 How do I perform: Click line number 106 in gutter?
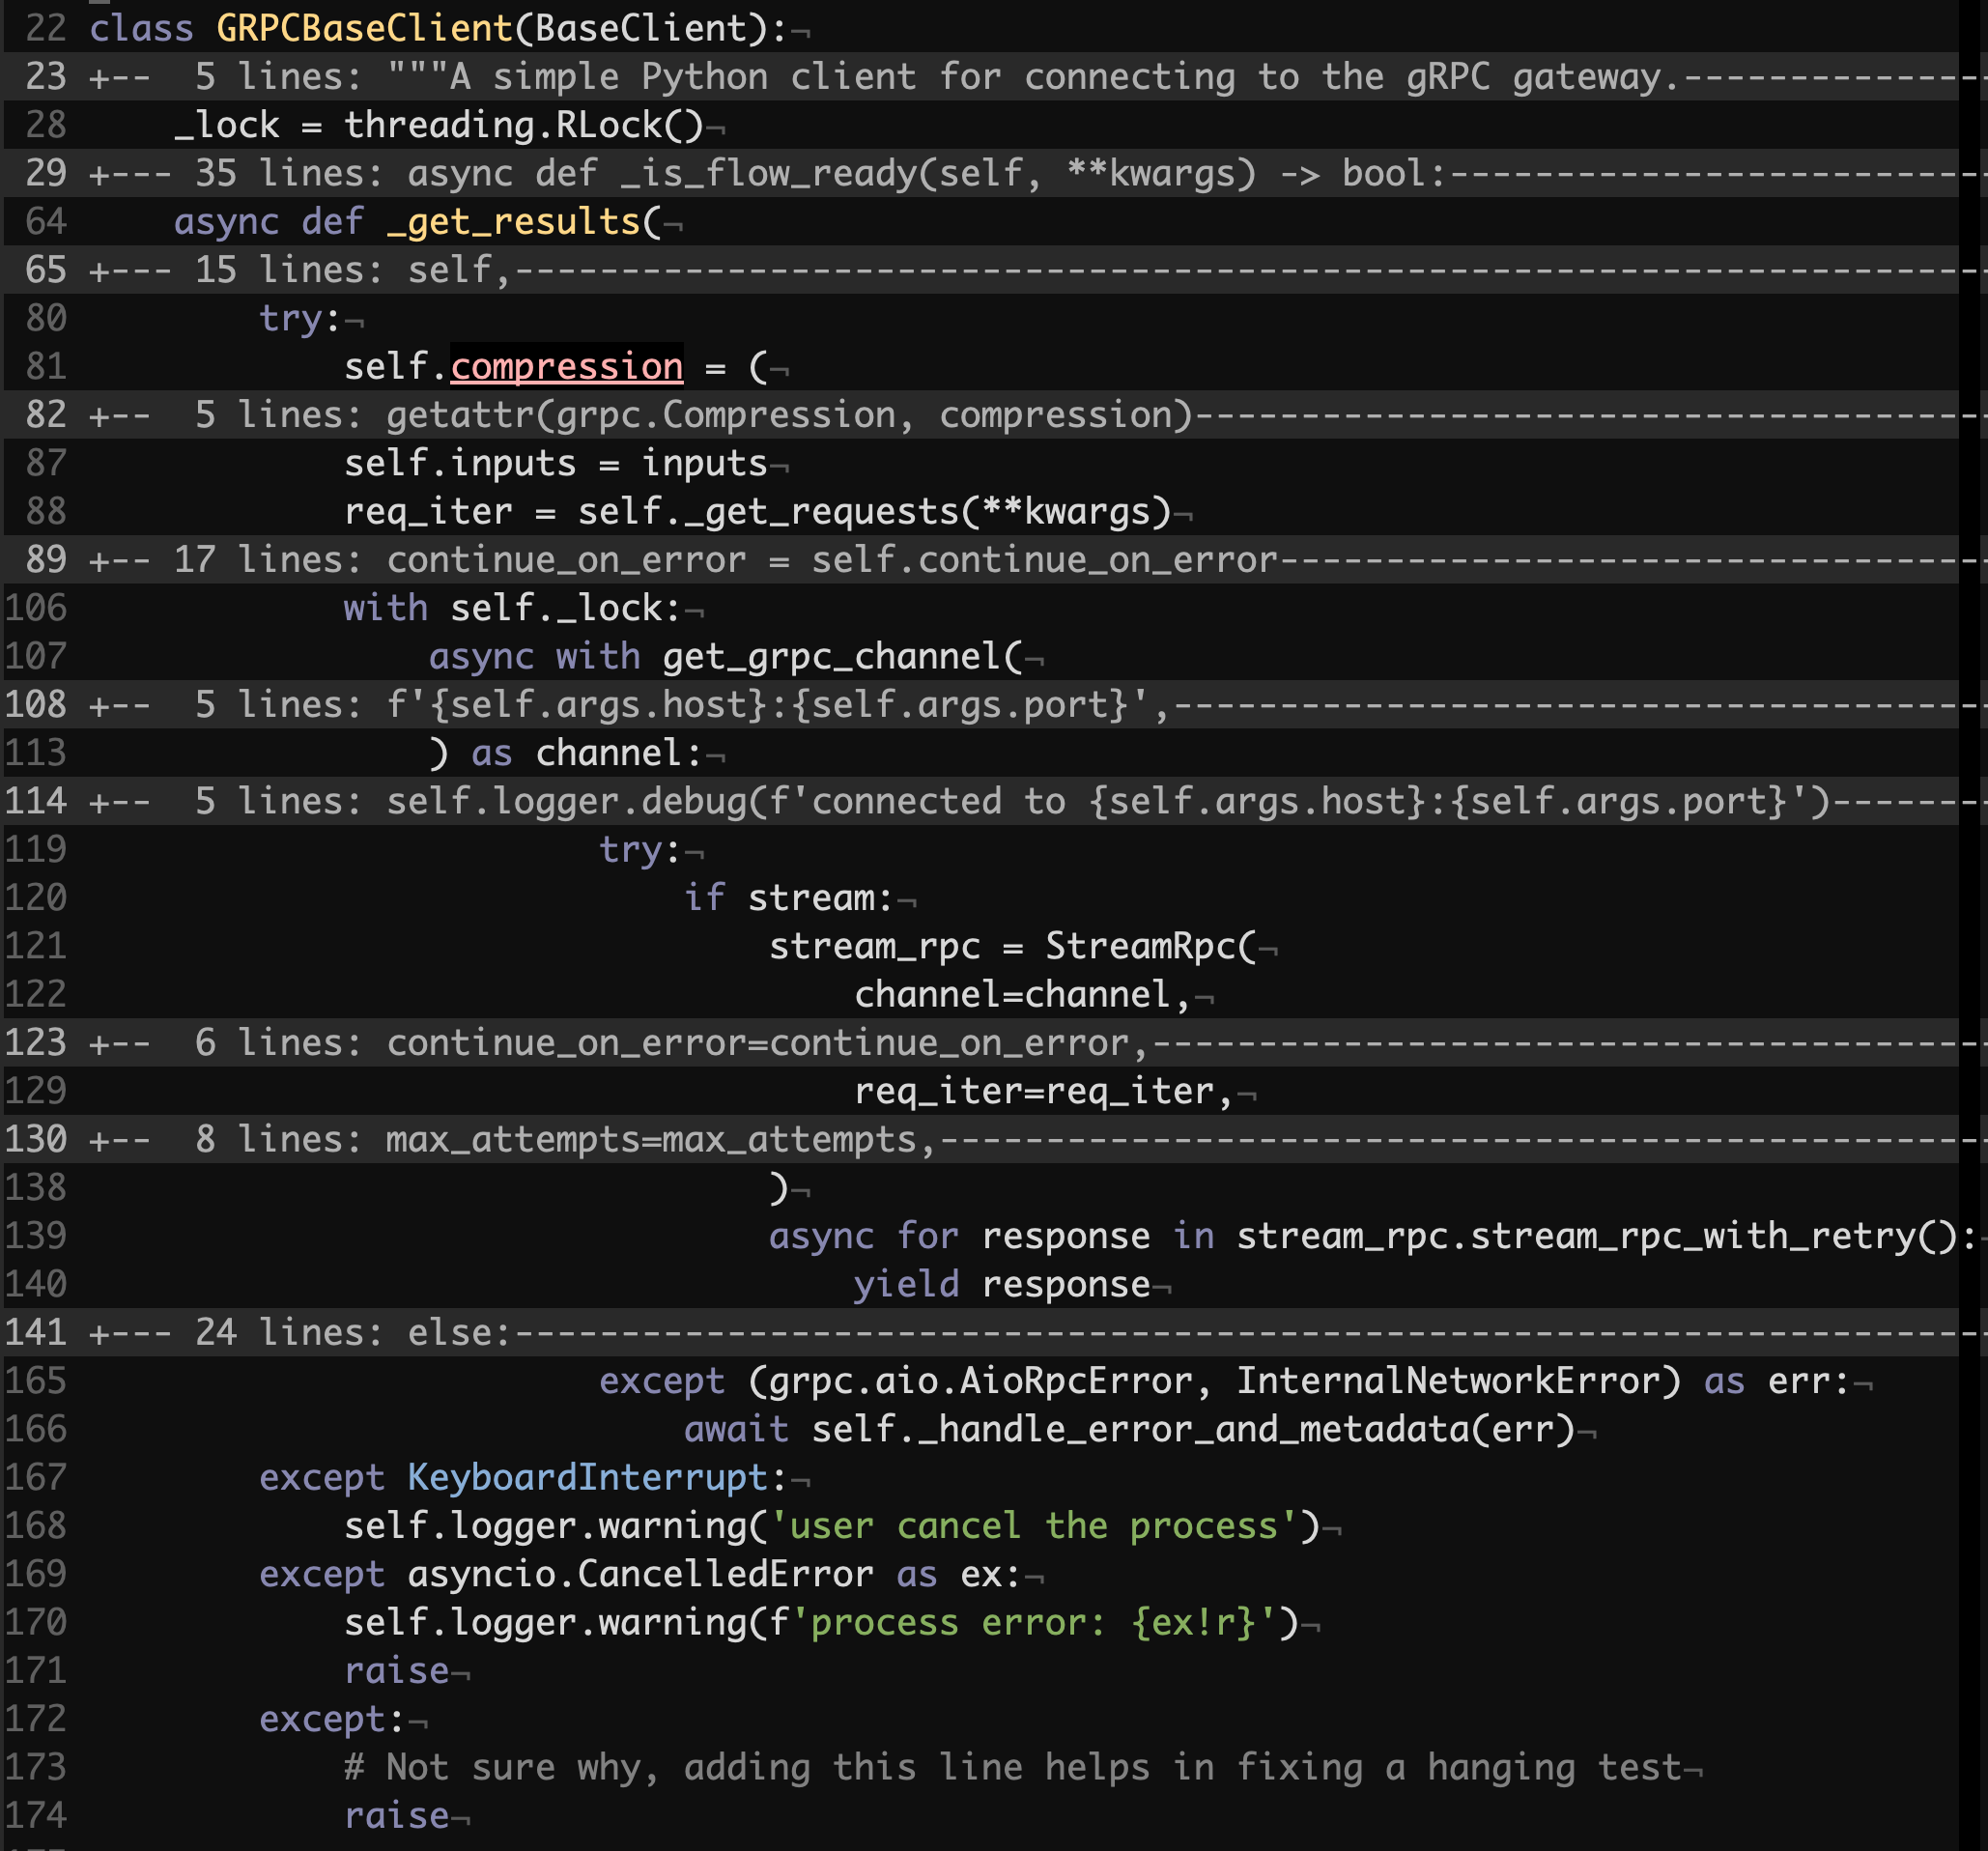(x=36, y=608)
